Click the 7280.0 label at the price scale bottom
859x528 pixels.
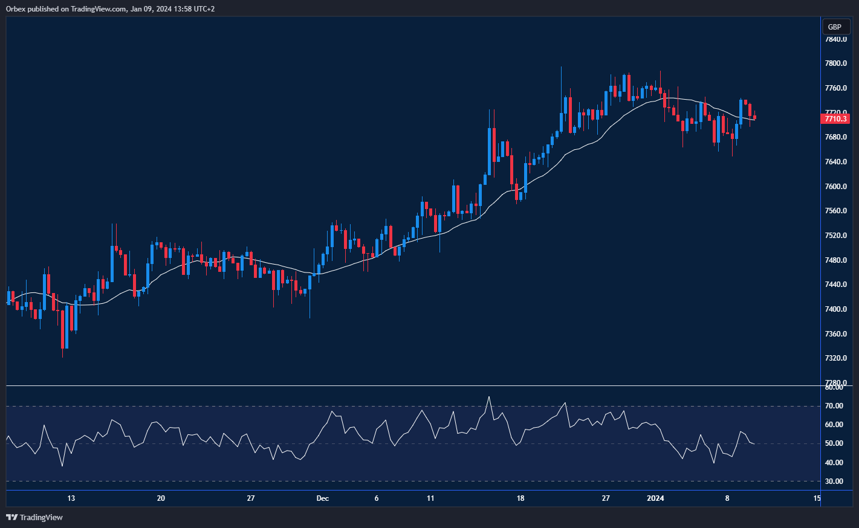point(836,383)
